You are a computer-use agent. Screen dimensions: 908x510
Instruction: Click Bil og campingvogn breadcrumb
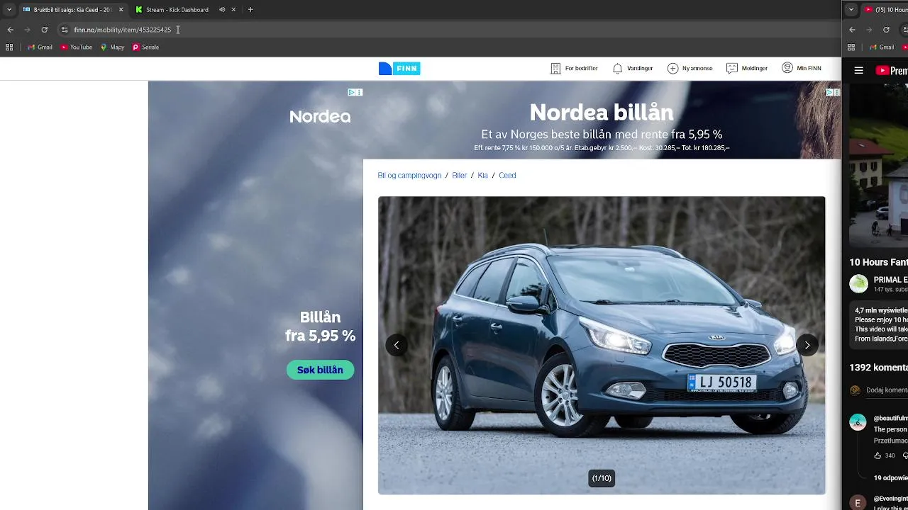pyautogui.click(x=409, y=176)
